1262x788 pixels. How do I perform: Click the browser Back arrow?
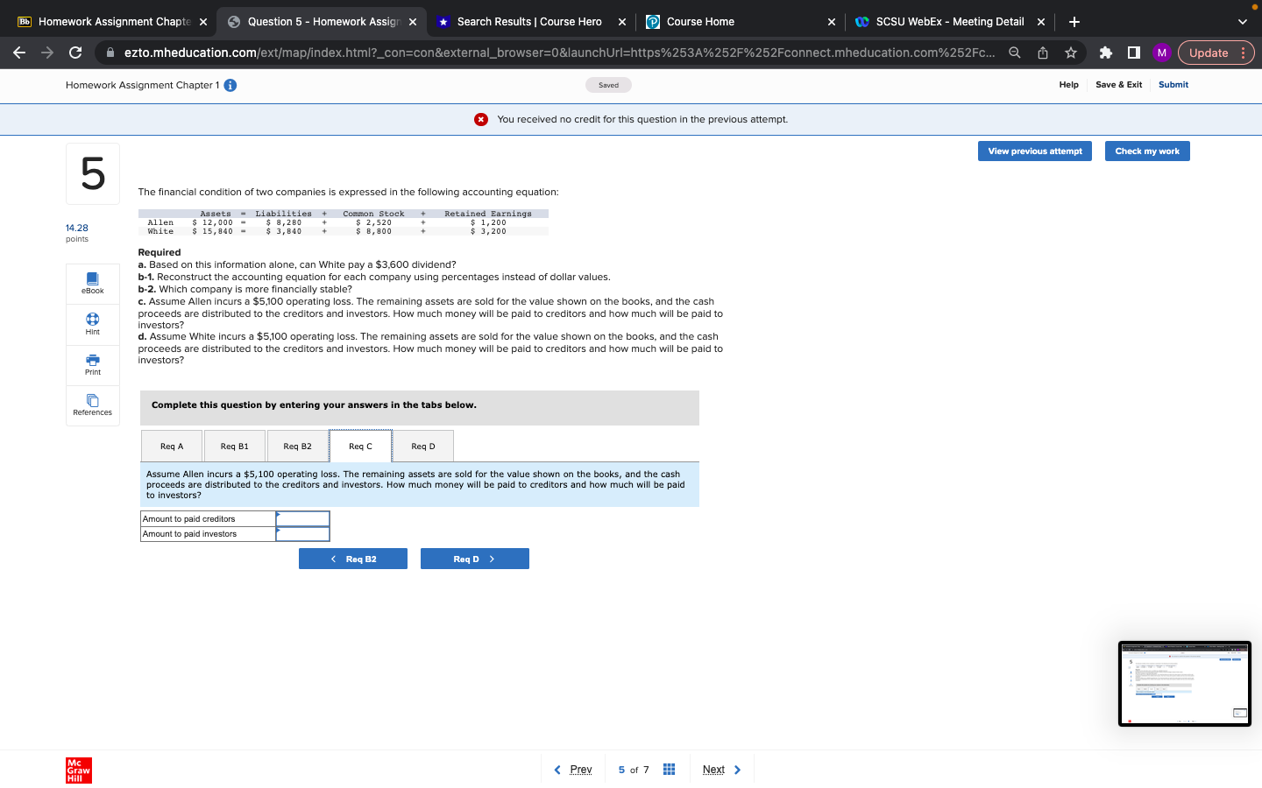pos(19,53)
